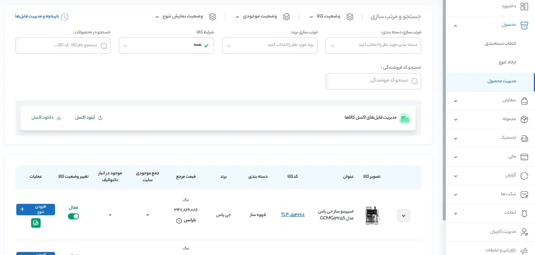Click the محموله box icon
The width and height of the screenshot is (535, 255).
524,119
